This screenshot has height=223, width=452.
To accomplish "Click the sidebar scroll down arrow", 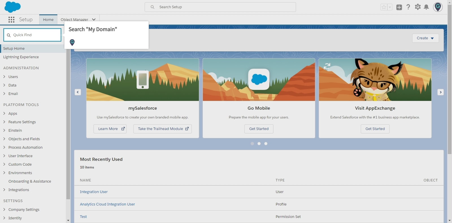I will 68,220.
